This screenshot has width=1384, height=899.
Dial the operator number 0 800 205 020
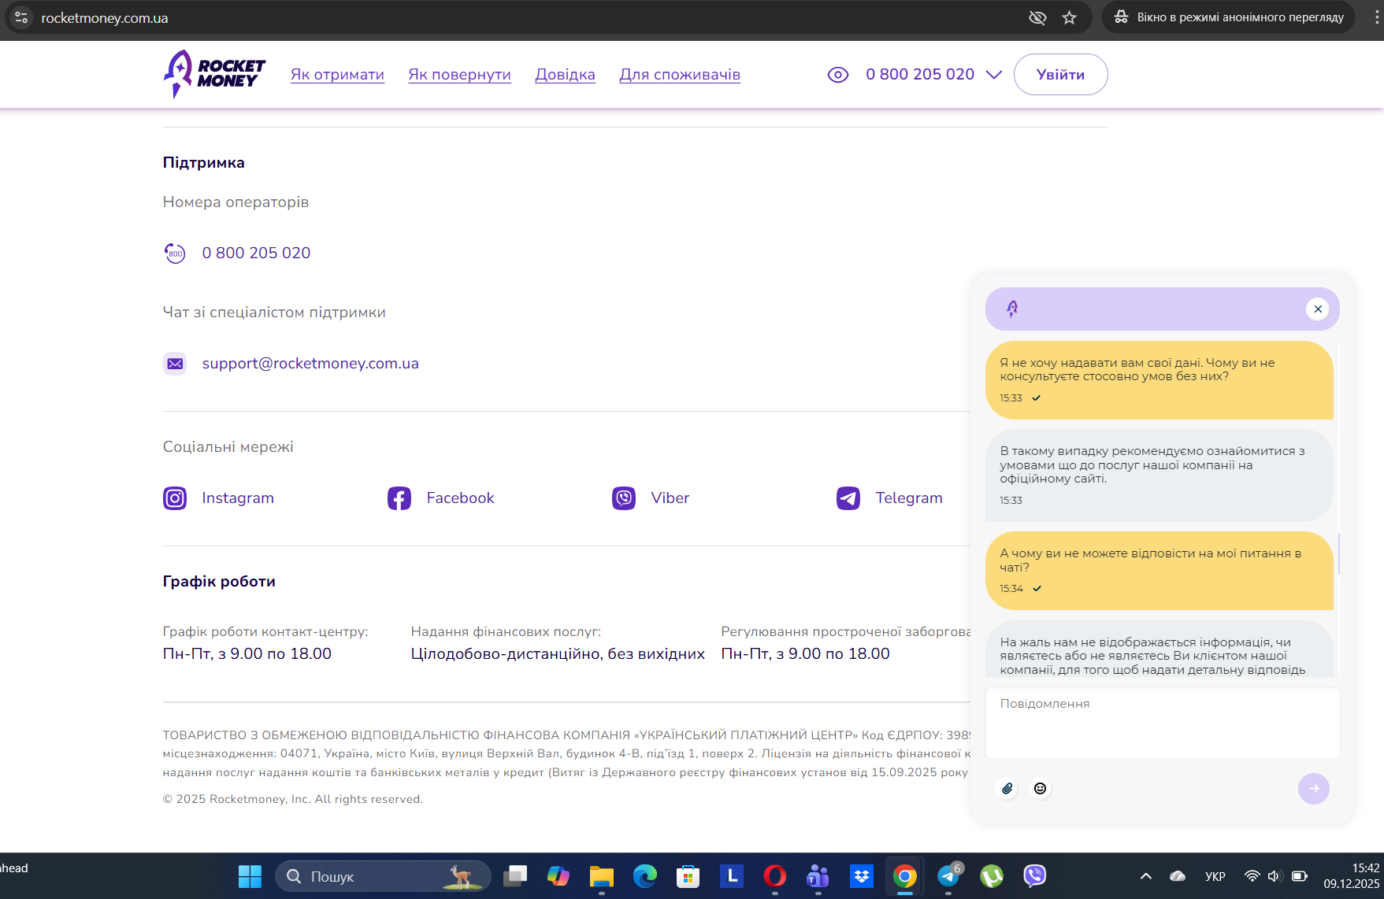click(256, 253)
